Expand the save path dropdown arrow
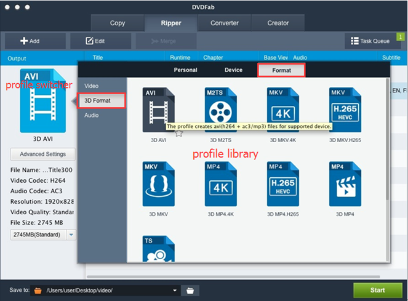The image size is (408, 301). 175,291
